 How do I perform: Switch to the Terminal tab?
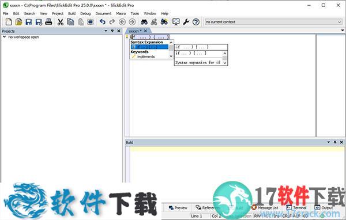[296, 208]
